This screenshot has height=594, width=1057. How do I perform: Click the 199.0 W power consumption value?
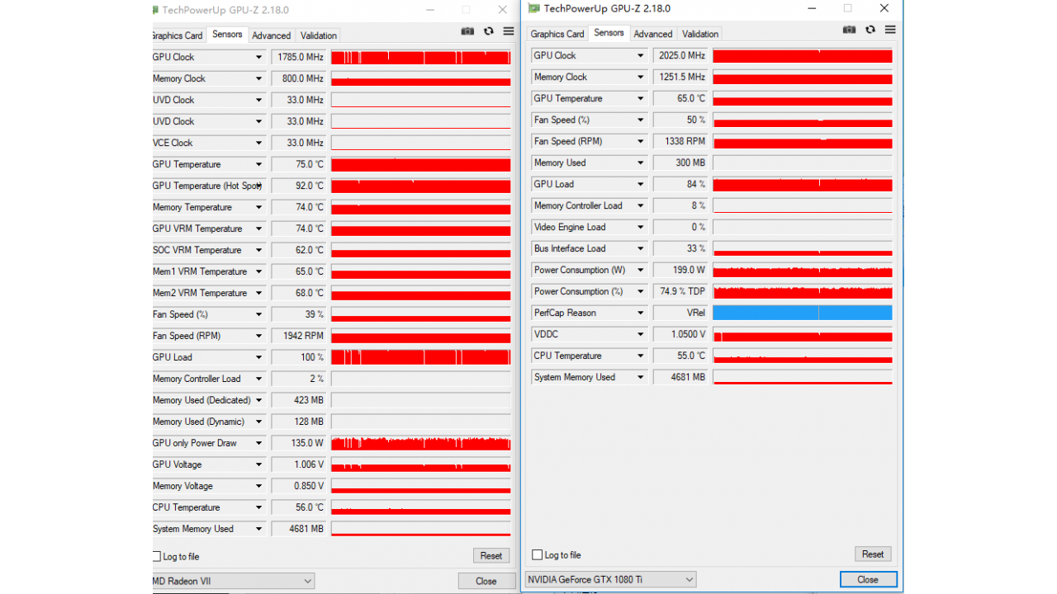point(680,270)
